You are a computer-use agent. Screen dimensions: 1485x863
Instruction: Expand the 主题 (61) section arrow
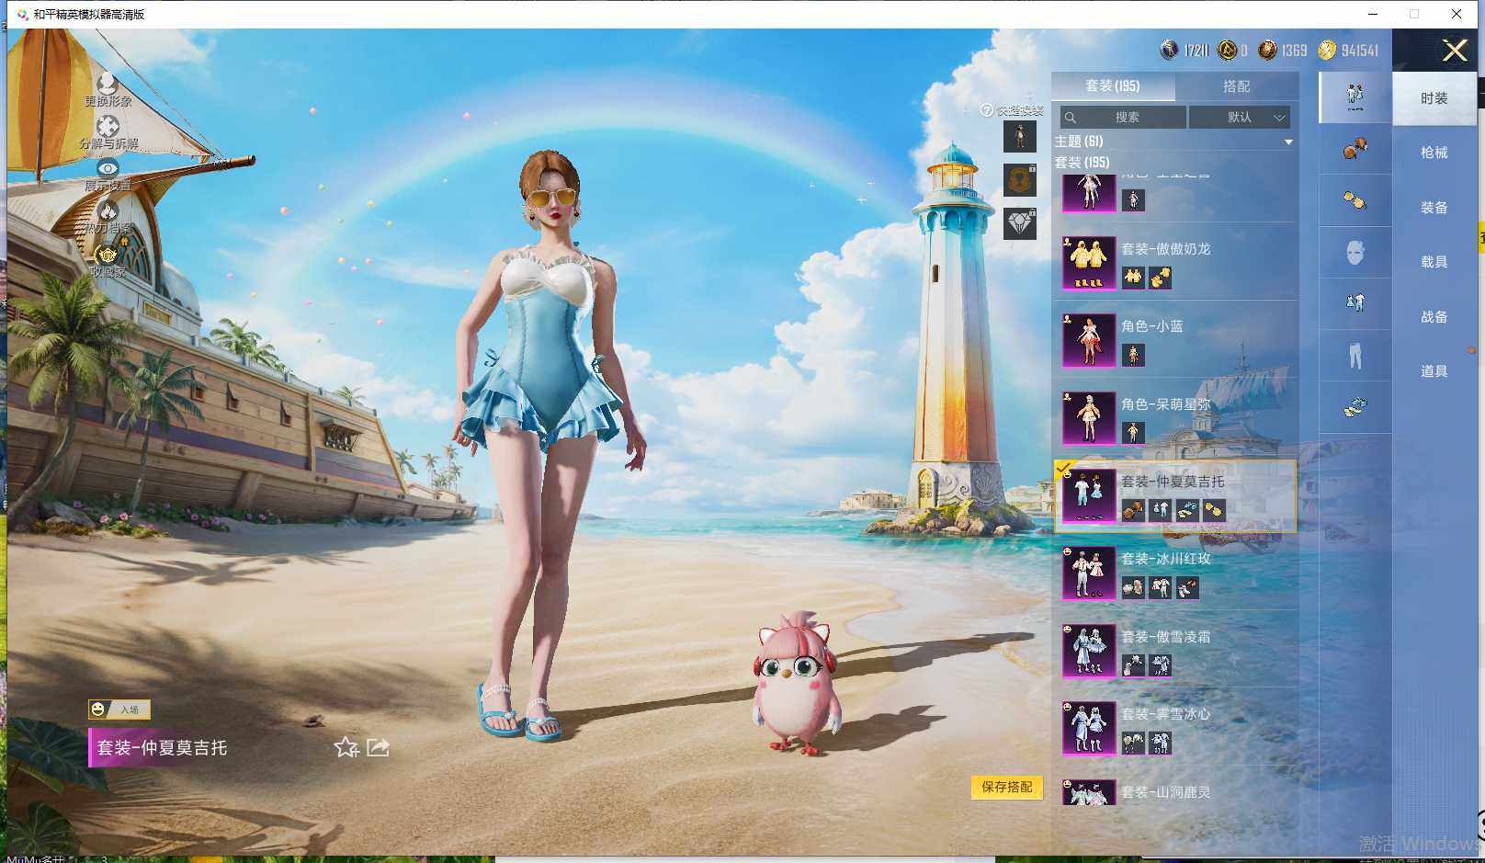1288,142
